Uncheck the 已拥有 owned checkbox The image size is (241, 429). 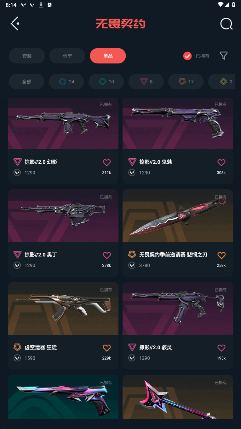point(187,56)
